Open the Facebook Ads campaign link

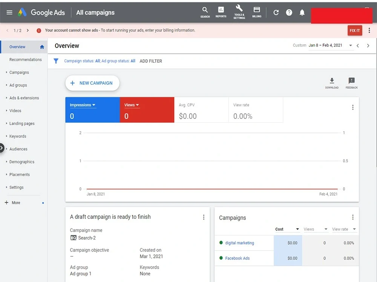pyautogui.click(x=237, y=258)
